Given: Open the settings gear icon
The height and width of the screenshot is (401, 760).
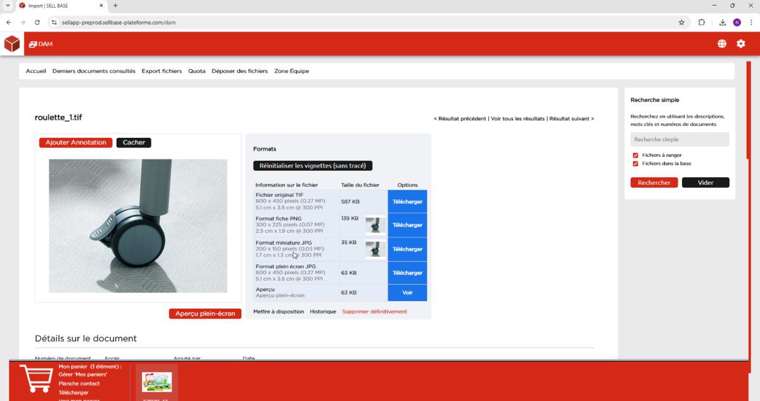Looking at the screenshot, I should pyautogui.click(x=740, y=44).
